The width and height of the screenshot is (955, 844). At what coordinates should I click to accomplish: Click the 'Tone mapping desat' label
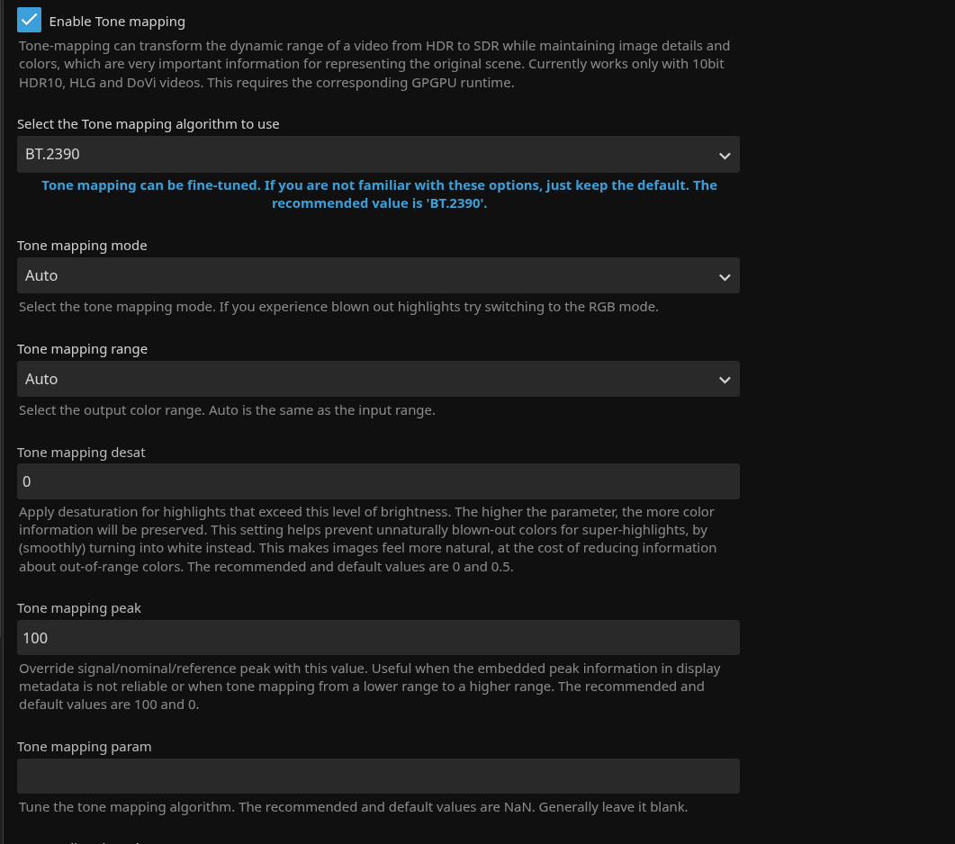coord(81,453)
